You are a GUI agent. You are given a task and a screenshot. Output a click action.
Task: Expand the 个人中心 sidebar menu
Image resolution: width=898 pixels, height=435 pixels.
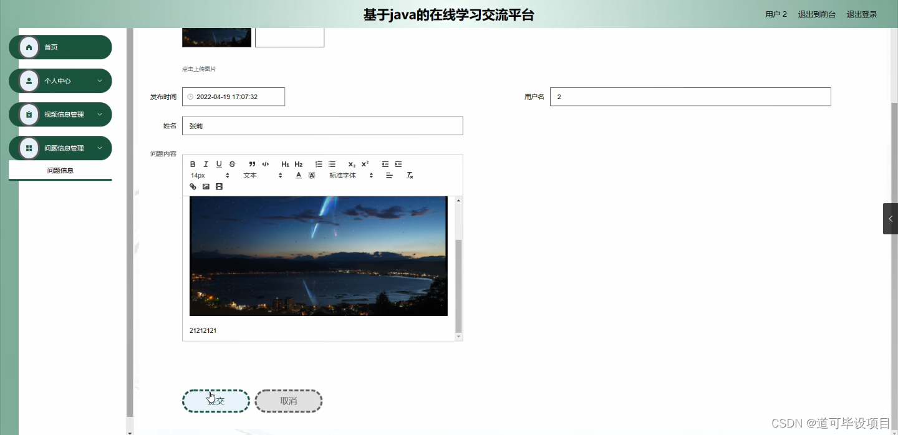tap(60, 80)
